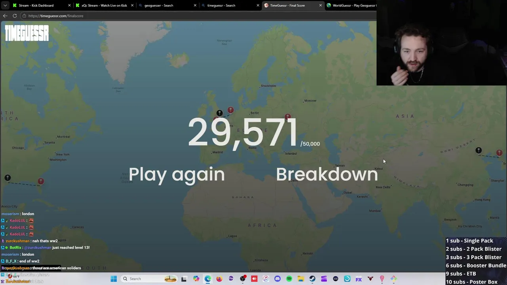Open the Windows Start menu

[x=114, y=279]
